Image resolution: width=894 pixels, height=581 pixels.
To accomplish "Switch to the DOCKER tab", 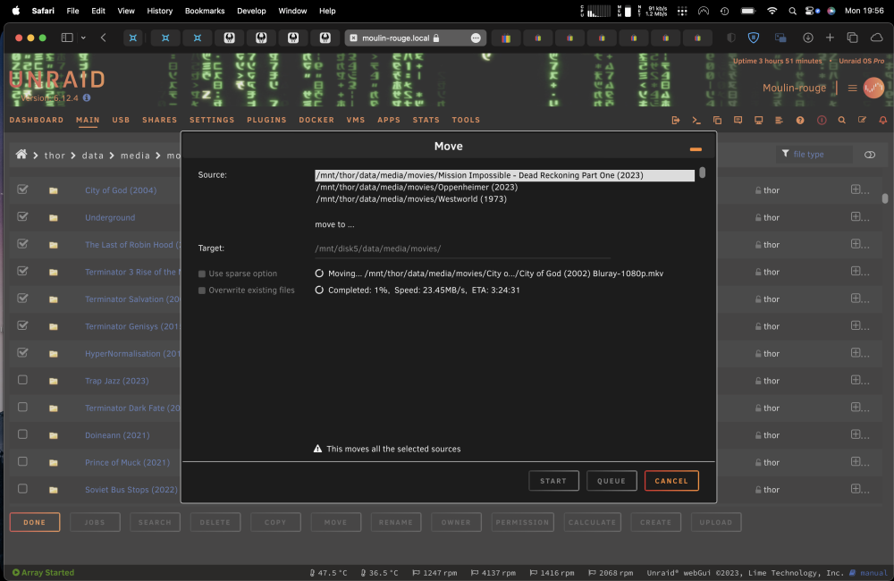I will click(316, 121).
